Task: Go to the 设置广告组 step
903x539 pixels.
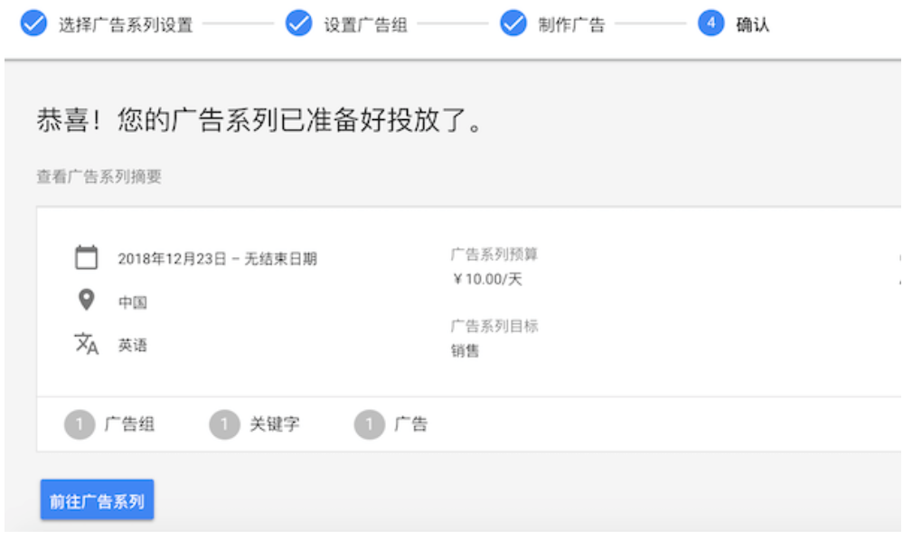Action: click(366, 24)
